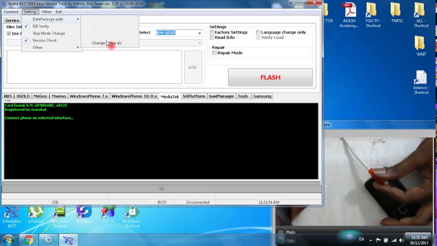
Task: Enable Read Info checkbox
Action: tap(212, 37)
